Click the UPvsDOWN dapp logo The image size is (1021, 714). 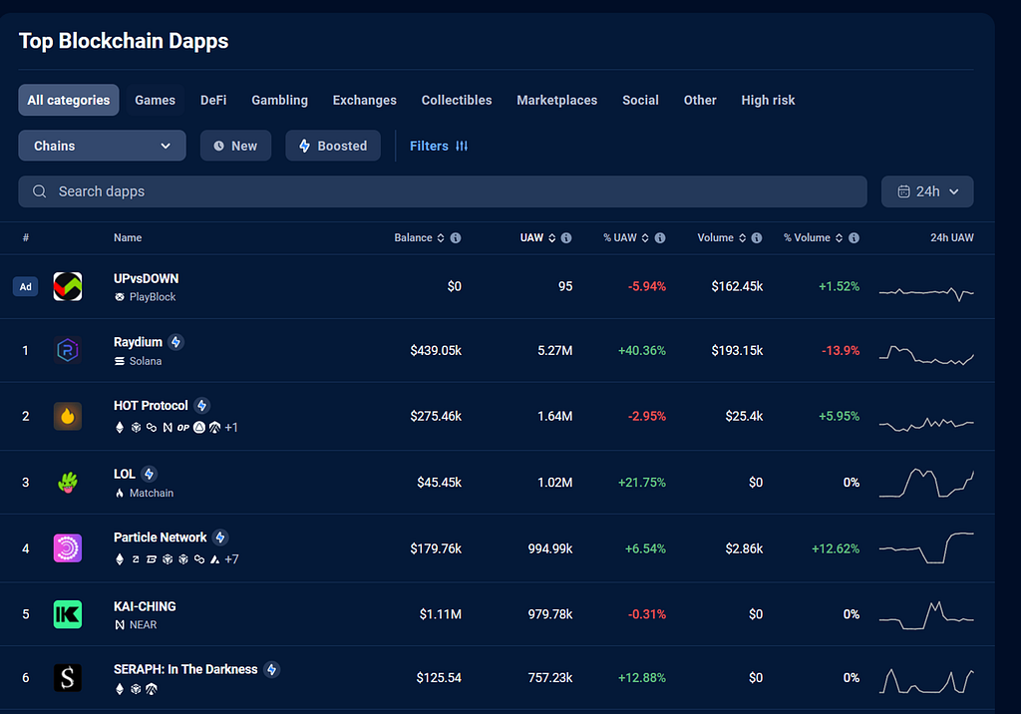click(68, 286)
